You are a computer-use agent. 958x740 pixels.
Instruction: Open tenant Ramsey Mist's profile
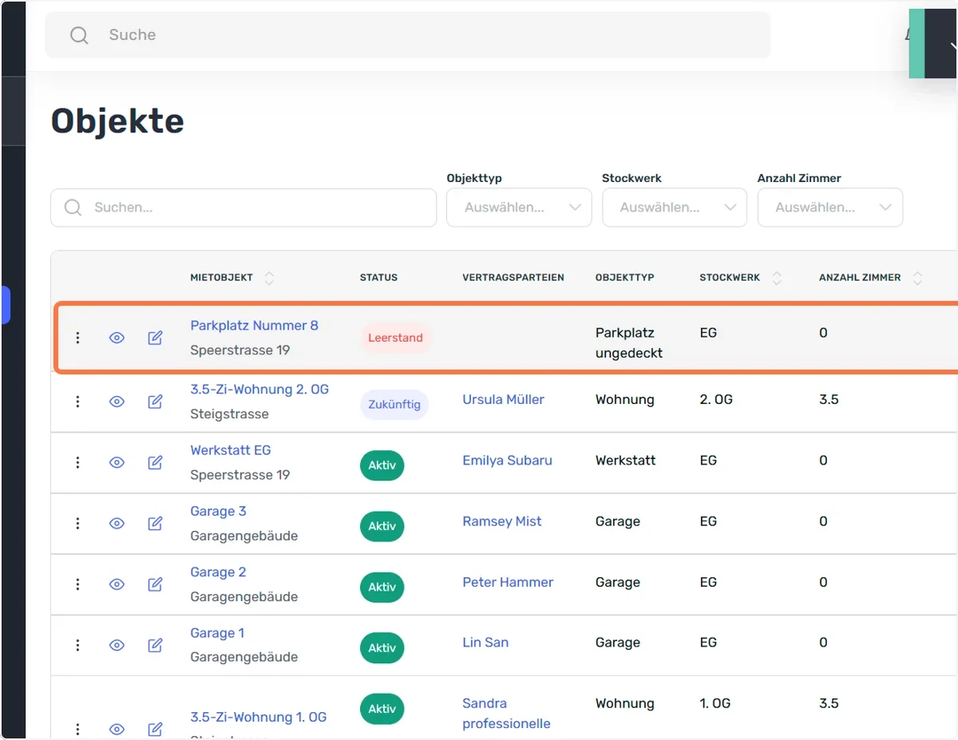click(501, 521)
